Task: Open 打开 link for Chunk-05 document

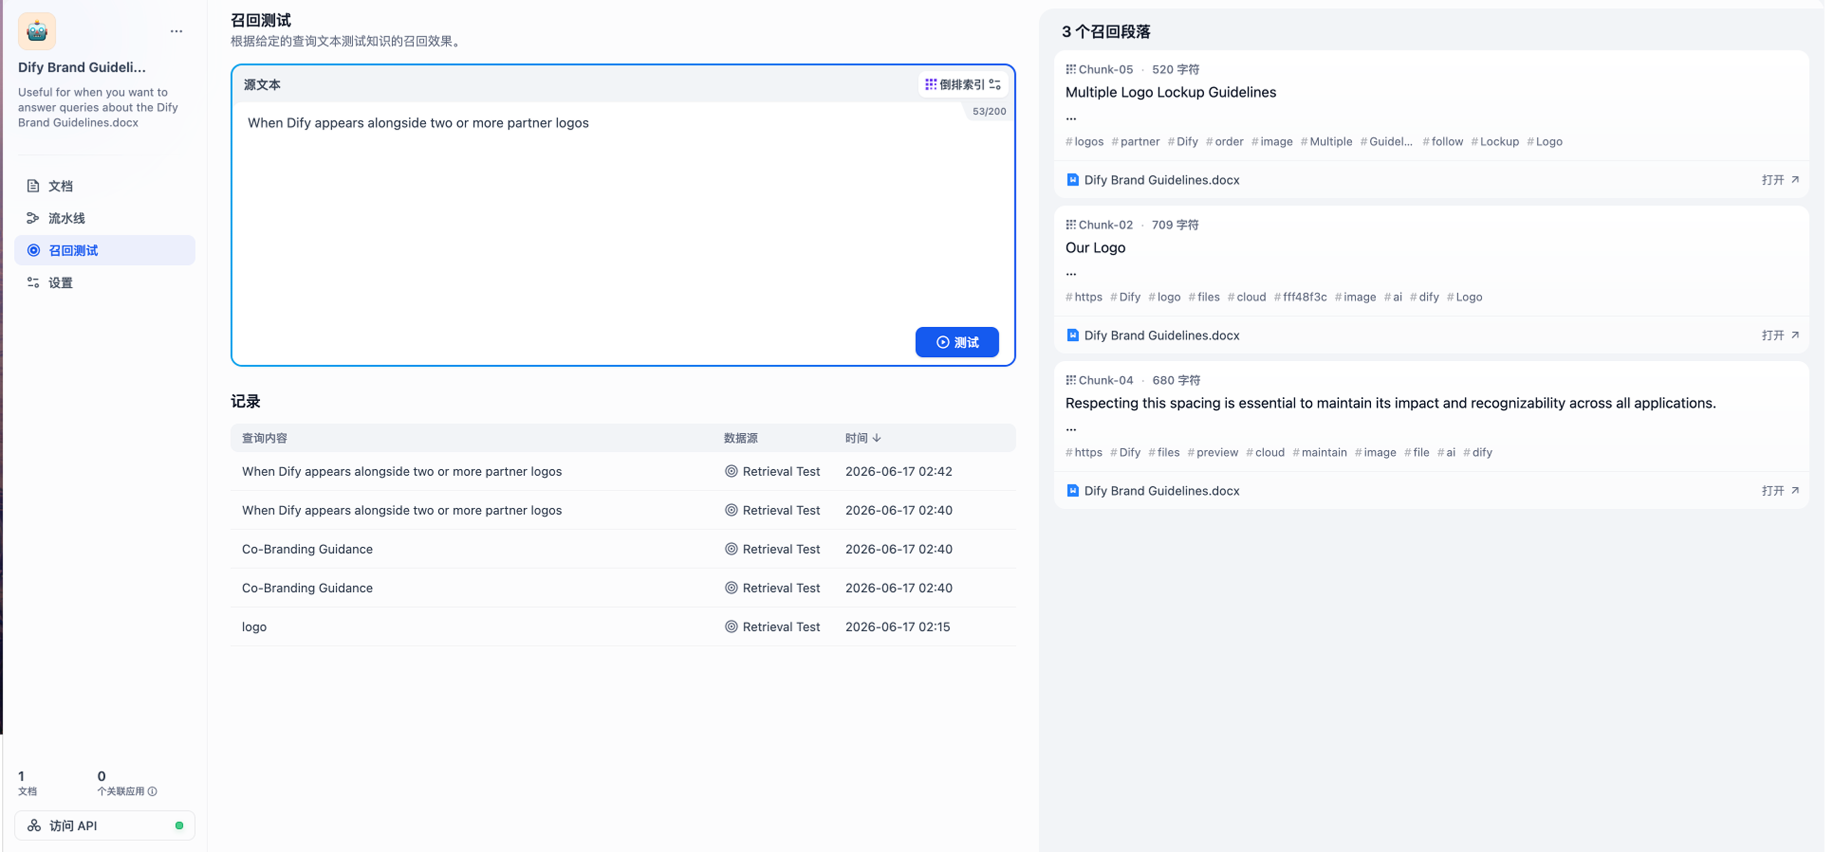Action: coord(1780,180)
